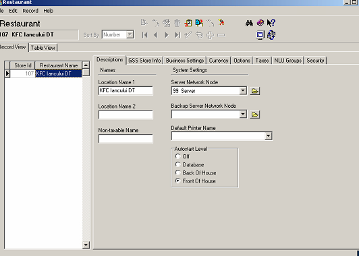Open Find using the binoculars icon

tap(249, 23)
